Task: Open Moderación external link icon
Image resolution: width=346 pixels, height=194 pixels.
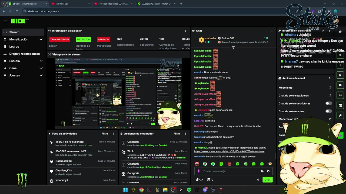Action: pyautogui.click(x=330, y=119)
